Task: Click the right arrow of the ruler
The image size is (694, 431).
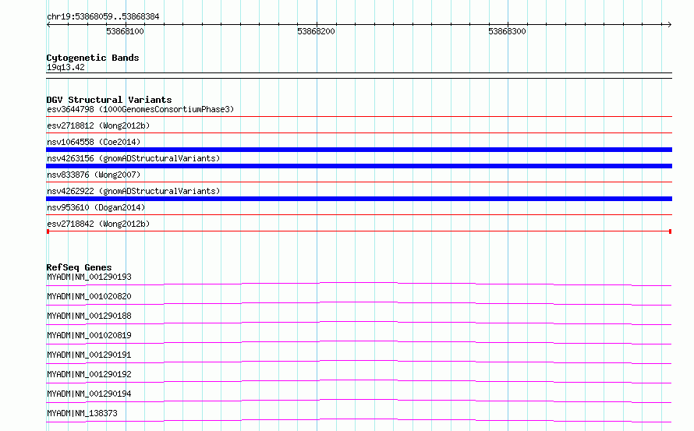Action: pos(669,25)
